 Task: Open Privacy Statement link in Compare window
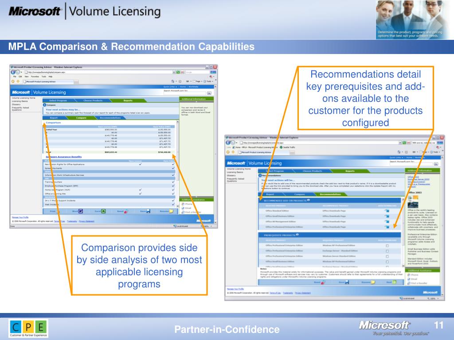click(86, 221)
